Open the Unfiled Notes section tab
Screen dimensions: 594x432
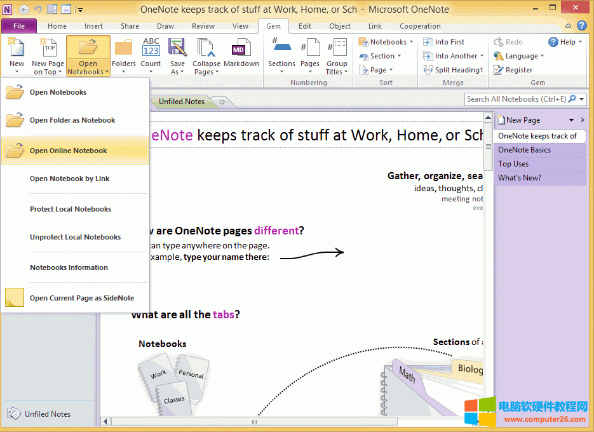click(181, 102)
